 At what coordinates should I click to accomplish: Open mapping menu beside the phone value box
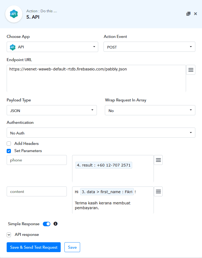(158, 160)
